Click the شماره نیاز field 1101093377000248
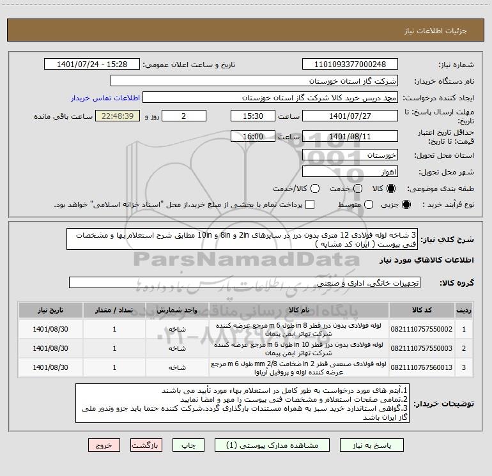The height and width of the screenshot is (476, 492). coord(350,65)
